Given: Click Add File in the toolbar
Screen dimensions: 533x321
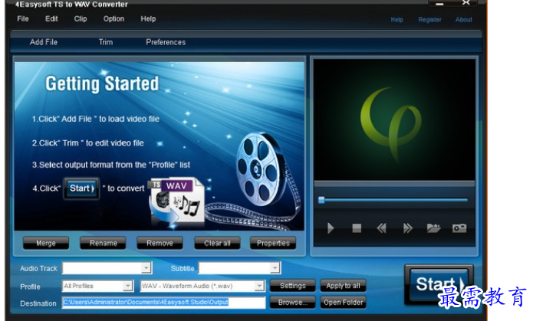Looking at the screenshot, I should tap(44, 42).
